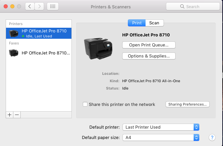Select HP OfficeJet Pro 8710 printer entry
223x146 pixels.
(x=39, y=33)
